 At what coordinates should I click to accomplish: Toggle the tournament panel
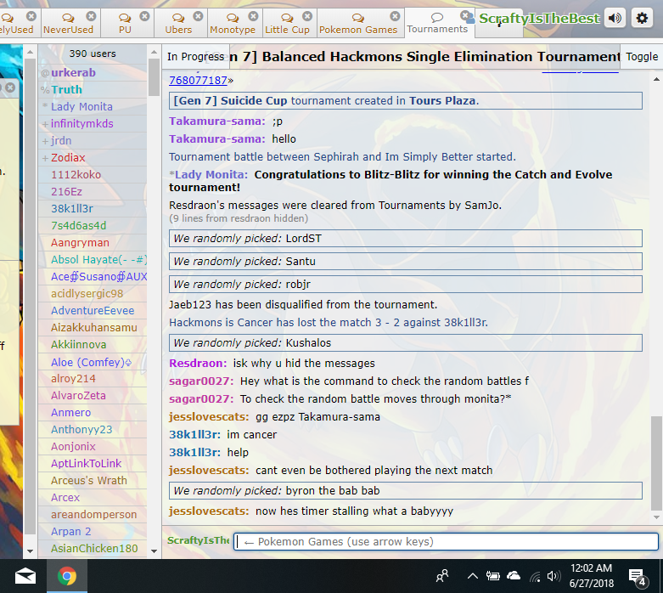pos(642,56)
